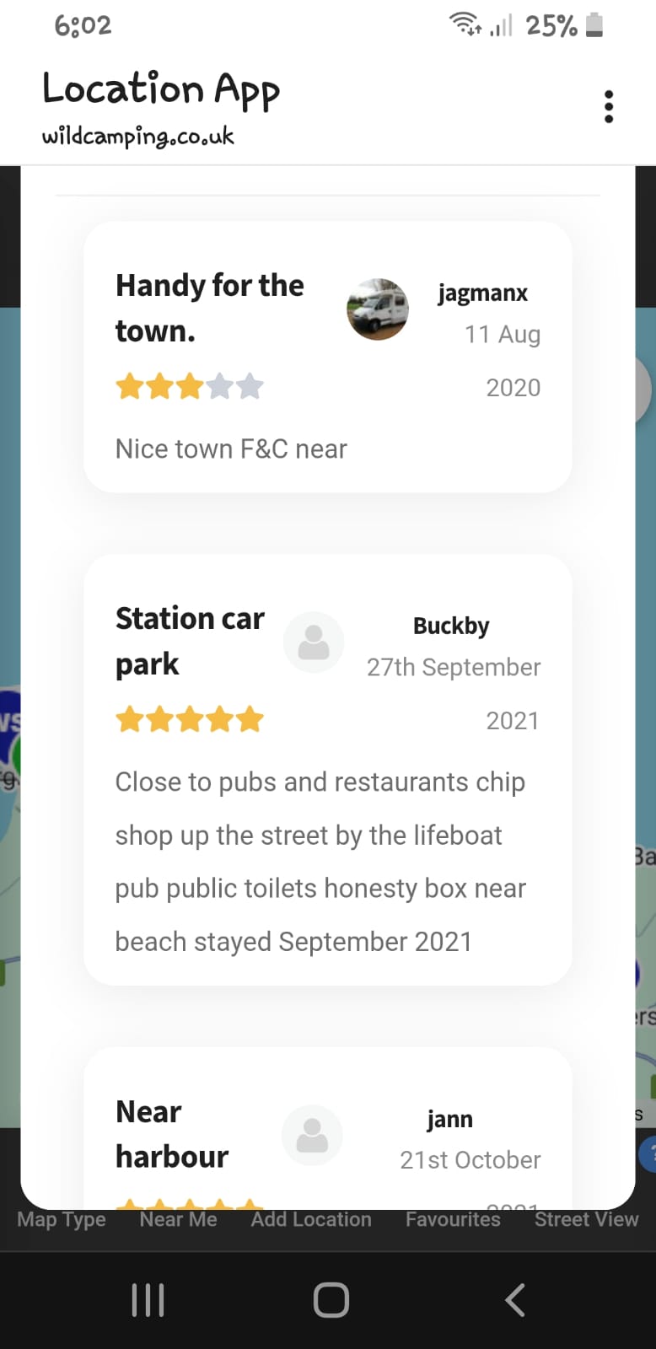
Task: Open the Favourites tab
Action: 453,1220
